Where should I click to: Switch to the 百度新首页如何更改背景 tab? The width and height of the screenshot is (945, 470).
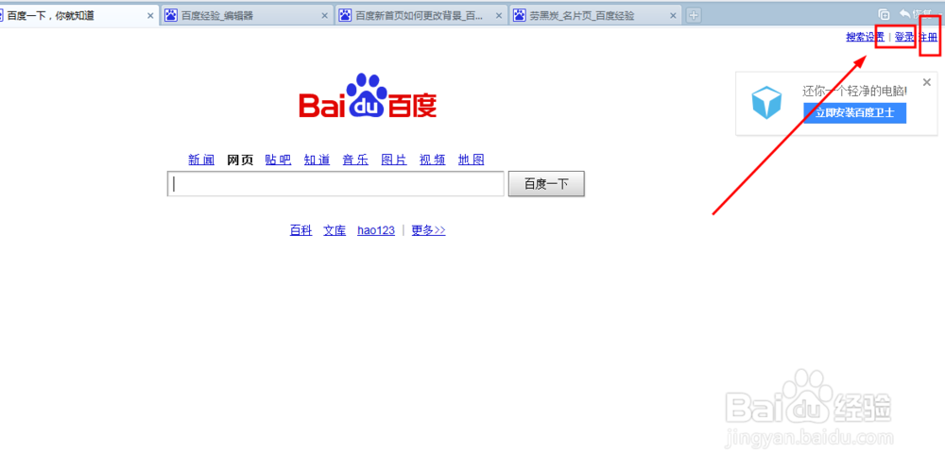point(421,16)
